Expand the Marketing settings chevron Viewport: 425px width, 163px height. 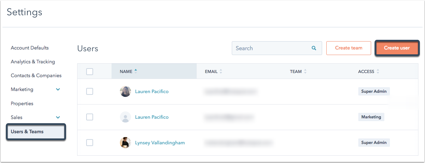(58, 89)
